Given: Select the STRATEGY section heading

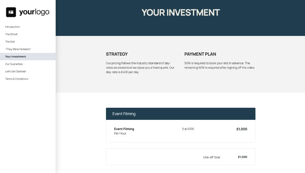Looking at the screenshot, I should pyautogui.click(x=117, y=54).
